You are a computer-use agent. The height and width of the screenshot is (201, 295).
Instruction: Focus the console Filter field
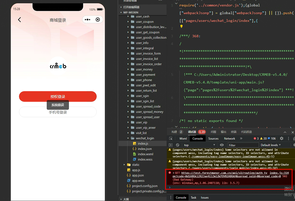tap(243, 145)
